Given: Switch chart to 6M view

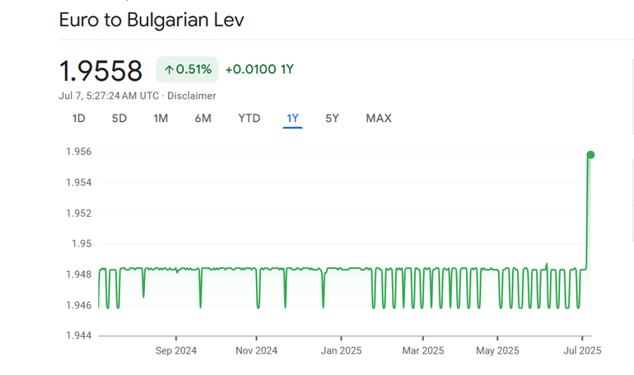Looking at the screenshot, I should click(x=203, y=118).
